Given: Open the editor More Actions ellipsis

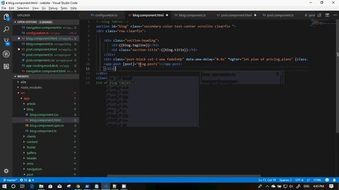Looking at the screenshot, I should pos(335,15).
